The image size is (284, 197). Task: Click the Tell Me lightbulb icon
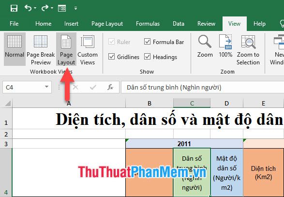(x=282, y=24)
